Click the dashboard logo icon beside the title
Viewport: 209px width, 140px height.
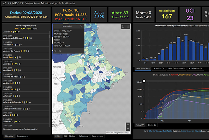click(5, 3)
